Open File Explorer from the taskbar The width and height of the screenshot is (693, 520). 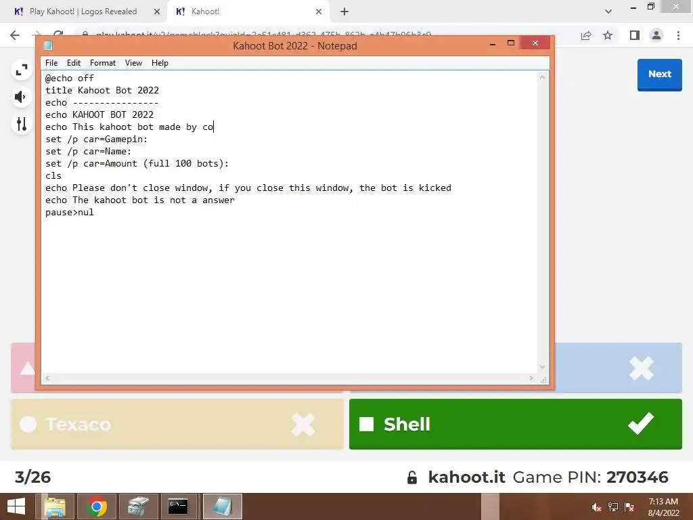tap(55, 506)
